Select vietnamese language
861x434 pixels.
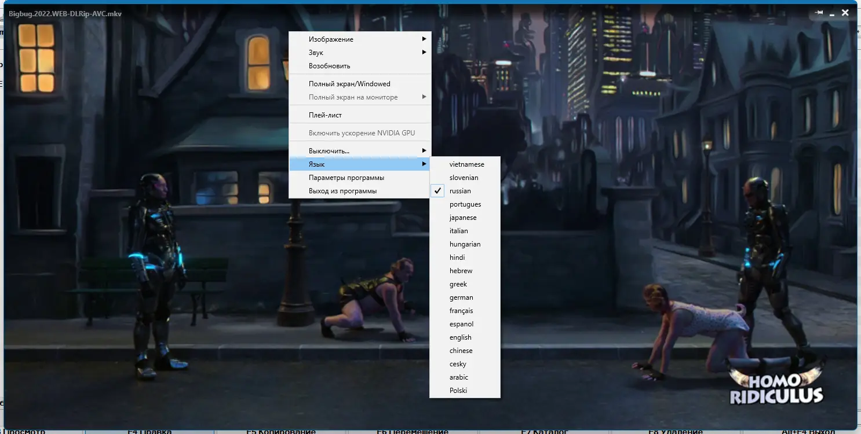point(465,164)
